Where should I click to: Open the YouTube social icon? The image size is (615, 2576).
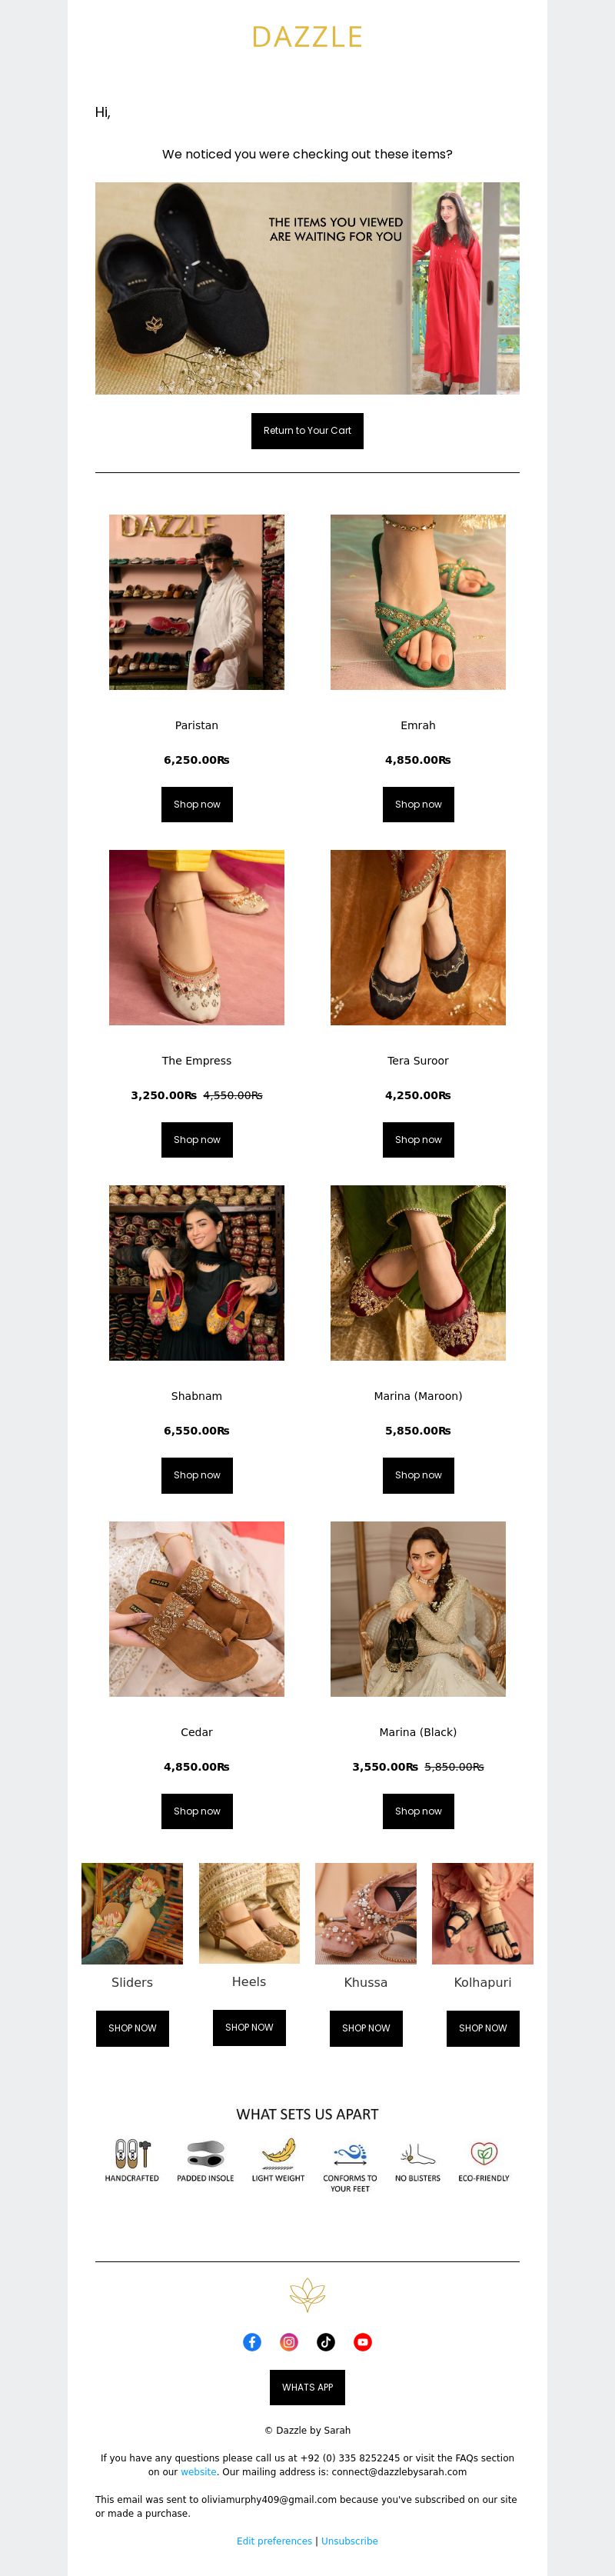point(363,2341)
